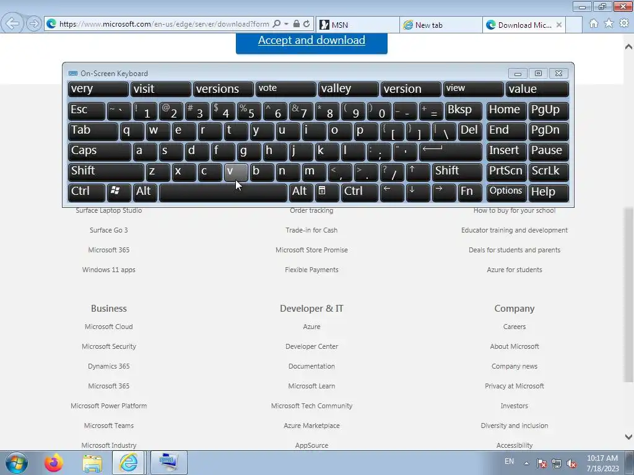Toggle the ScrLk key on keyboard
This screenshot has width=634, height=475.
(549, 172)
